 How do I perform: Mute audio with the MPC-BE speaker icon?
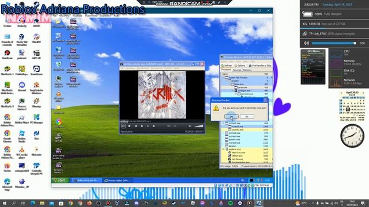(x=190, y=126)
